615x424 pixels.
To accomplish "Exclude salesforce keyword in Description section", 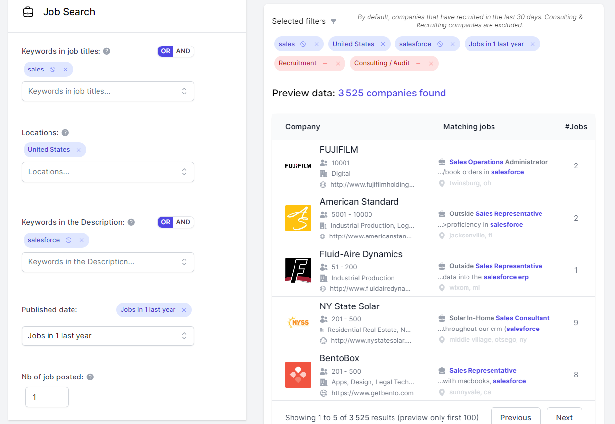I will 69,240.
